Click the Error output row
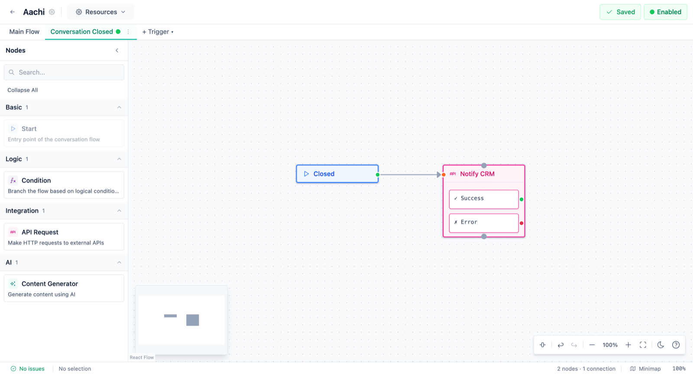This screenshot has width=693, height=375. (484, 223)
